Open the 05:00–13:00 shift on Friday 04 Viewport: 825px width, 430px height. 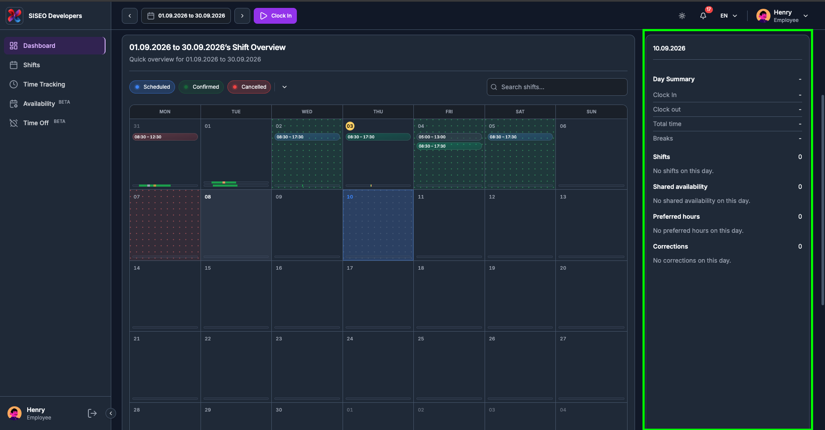point(449,137)
